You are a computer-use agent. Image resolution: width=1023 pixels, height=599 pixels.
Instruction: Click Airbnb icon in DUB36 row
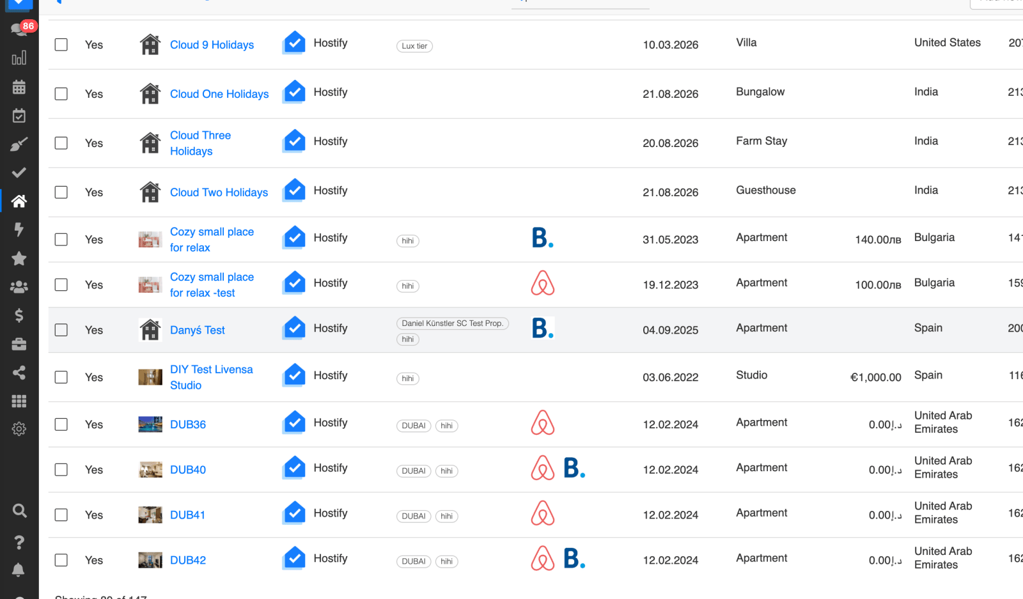click(543, 423)
